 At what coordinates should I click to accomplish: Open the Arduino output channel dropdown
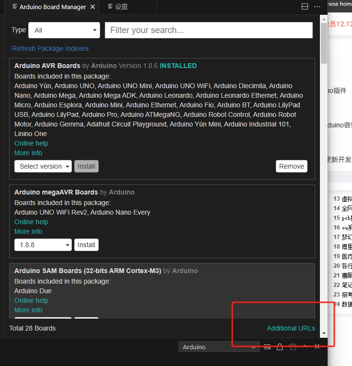219,347
